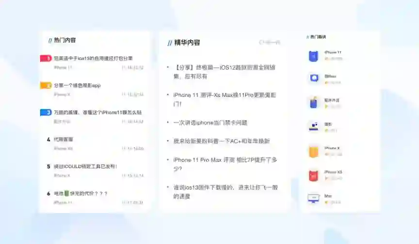
Task: Open the iPhone 11 board icon
Action: (313, 56)
